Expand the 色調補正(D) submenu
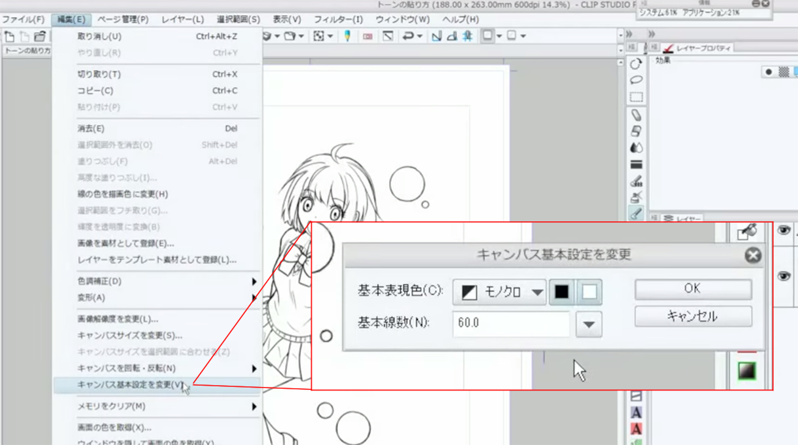The width and height of the screenshot is (798, 445). click(254, 281)
